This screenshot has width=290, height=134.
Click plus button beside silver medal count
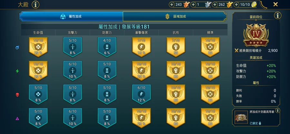(193, 5)
